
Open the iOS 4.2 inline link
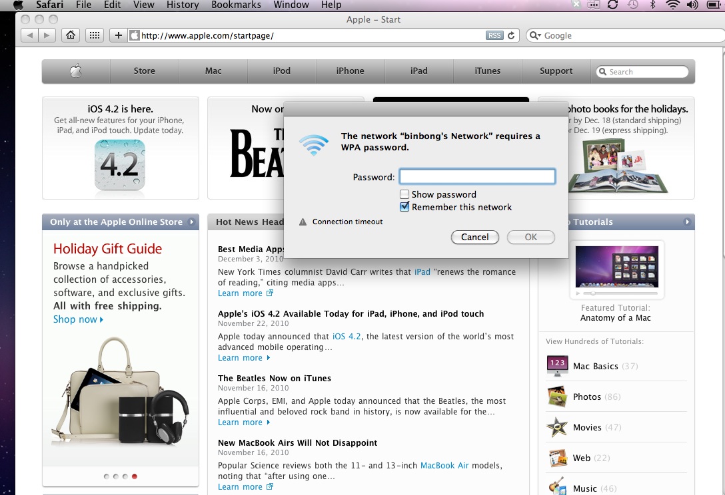(347, 337)
